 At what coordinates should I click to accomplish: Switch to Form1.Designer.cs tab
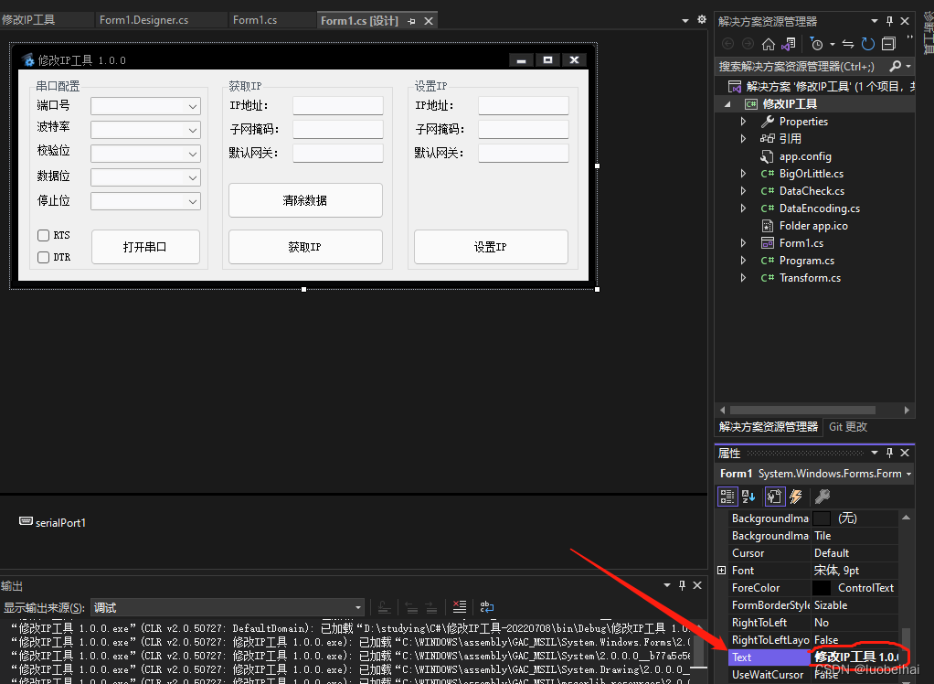[x=143, y=20]
